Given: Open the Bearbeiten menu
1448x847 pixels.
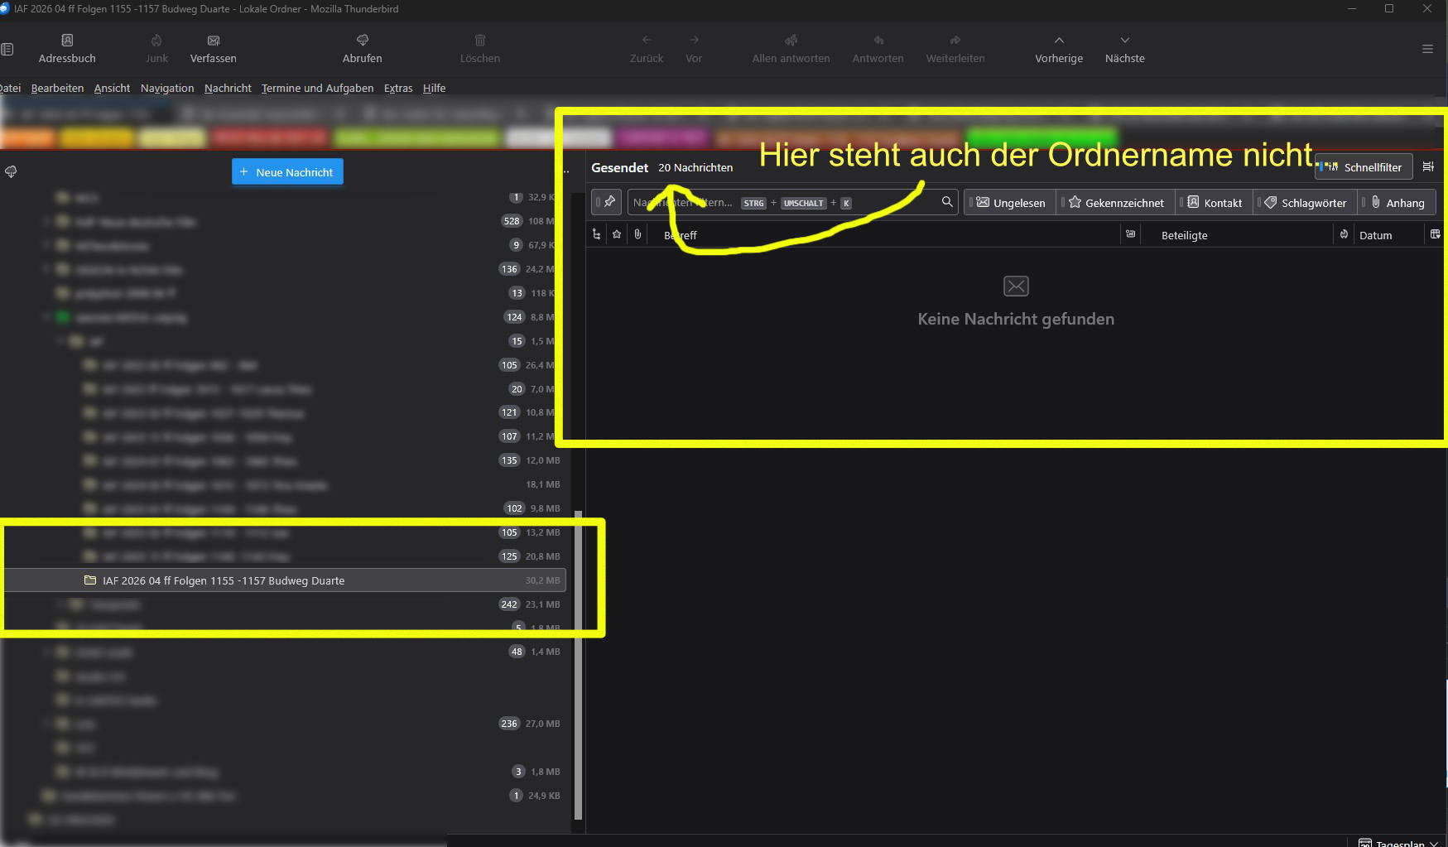Looking at the screenshot, I should [57, 89].
